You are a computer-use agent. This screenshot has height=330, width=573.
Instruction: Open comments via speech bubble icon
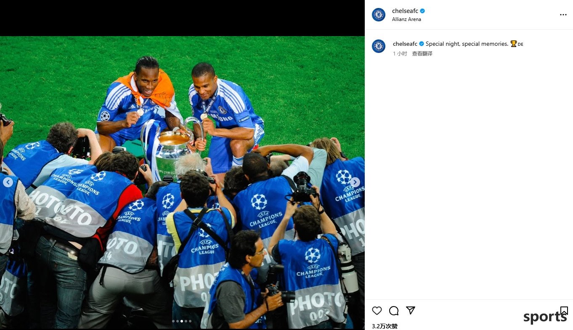(394, 311)
